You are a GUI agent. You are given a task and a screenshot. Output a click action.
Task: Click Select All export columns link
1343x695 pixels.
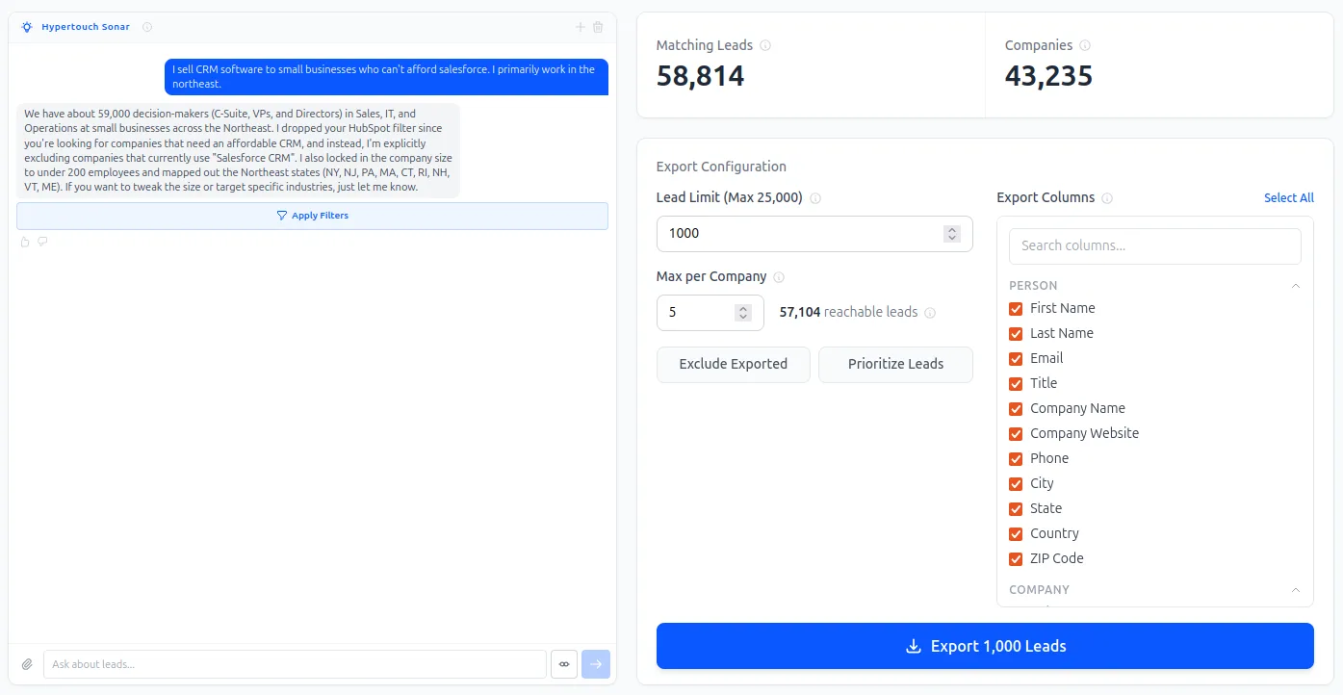(1288, 197)
